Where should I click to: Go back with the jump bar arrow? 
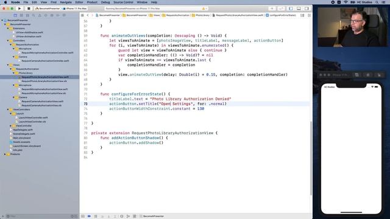coord(88,15)
